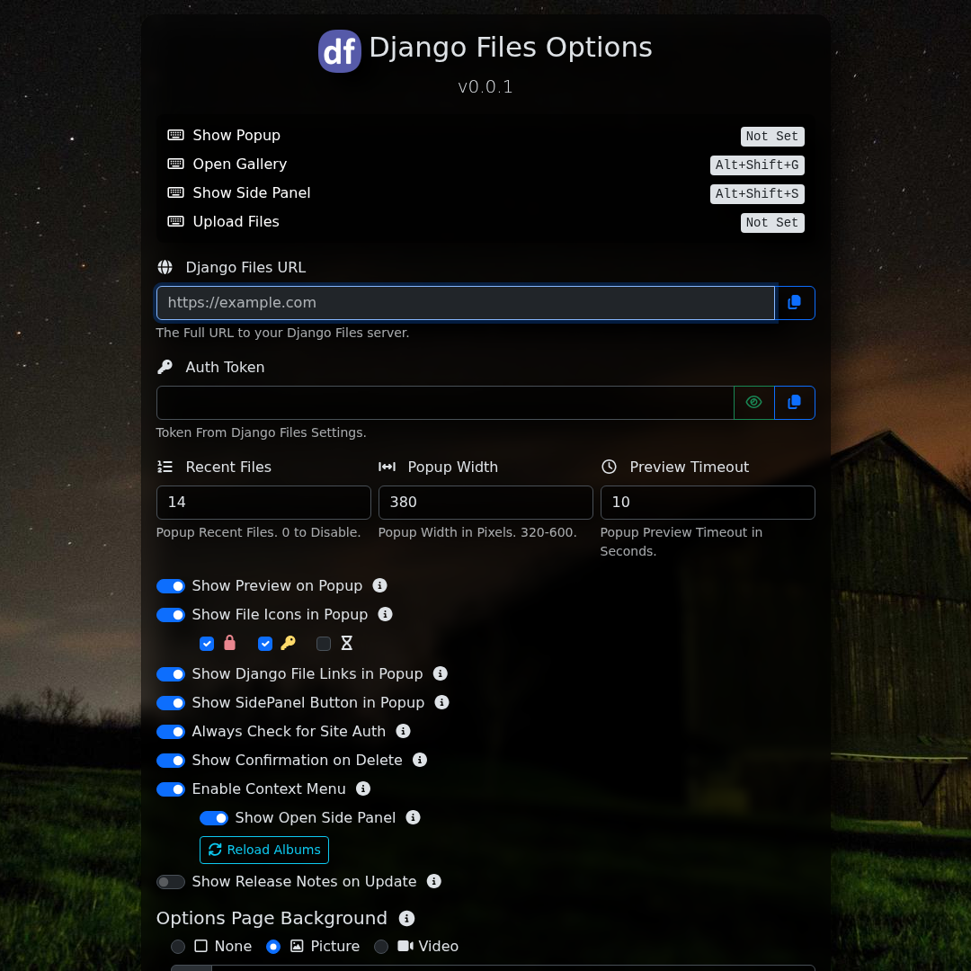Image resolution: width=971 pixels, height=971 pixels.
Task: Uncheck the red padlock icon checkbox
Action: pos(207,644)
